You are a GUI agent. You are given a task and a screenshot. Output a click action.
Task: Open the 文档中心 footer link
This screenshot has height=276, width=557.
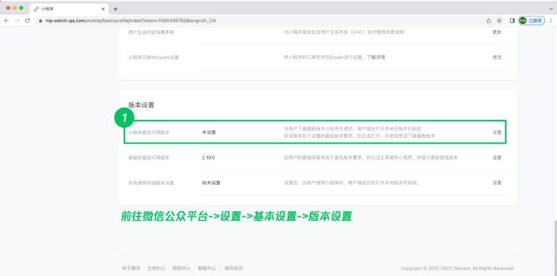pyautogui.click(x=156, y=268)
